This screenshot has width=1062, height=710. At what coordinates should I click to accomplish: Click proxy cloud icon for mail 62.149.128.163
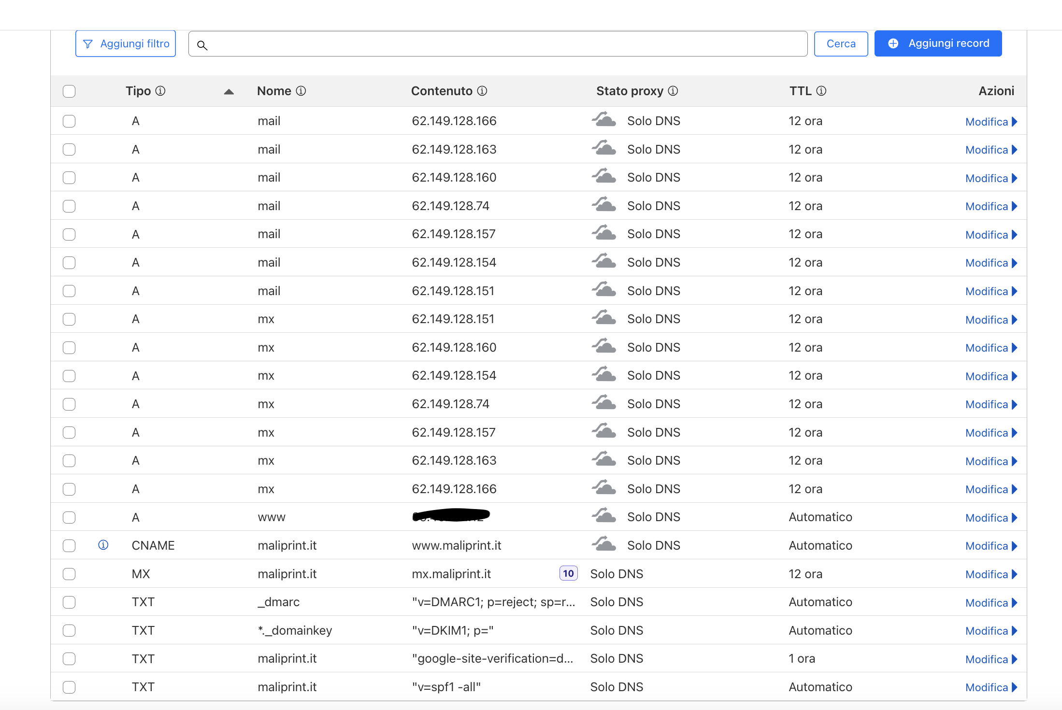pos(604,148)
